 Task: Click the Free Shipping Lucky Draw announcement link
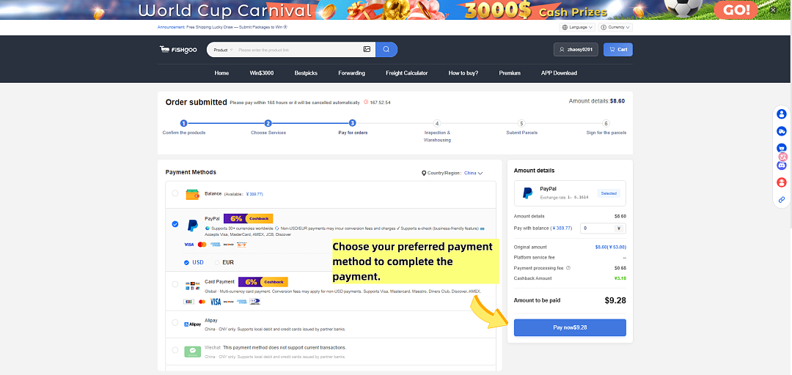[237, 27]
